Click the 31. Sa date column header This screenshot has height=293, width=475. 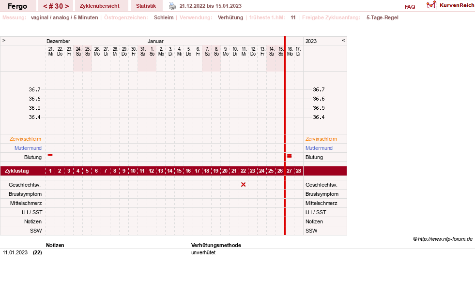[143, 51]
